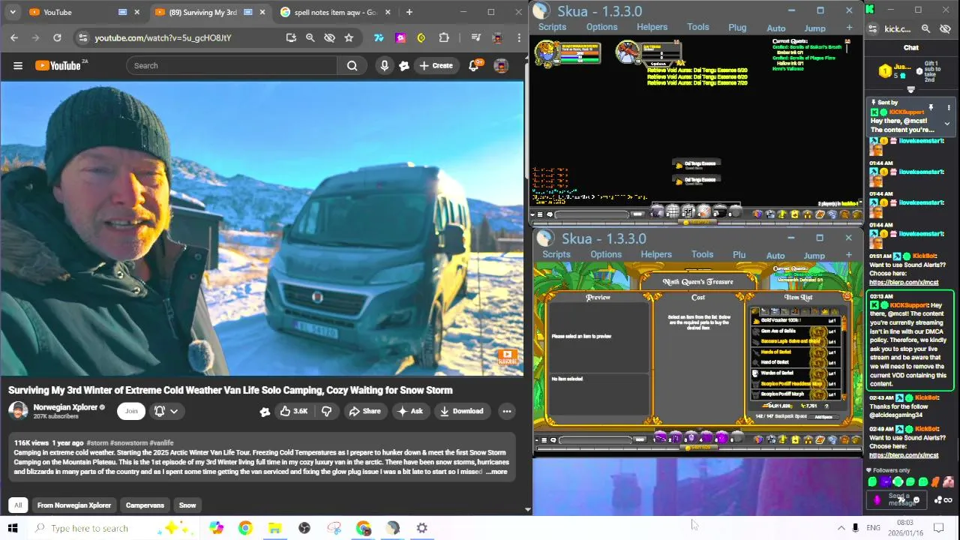Open Chrome three-dot menu

coord(517,37)
